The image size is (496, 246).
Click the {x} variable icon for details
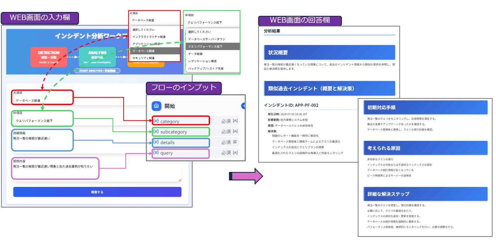[x=156, y=142]
